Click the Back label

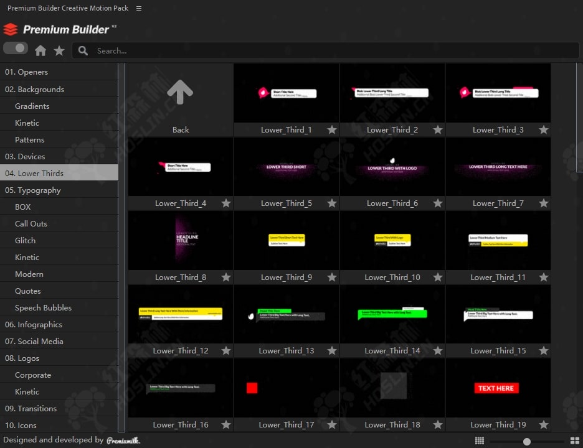[x=181, y=129]
